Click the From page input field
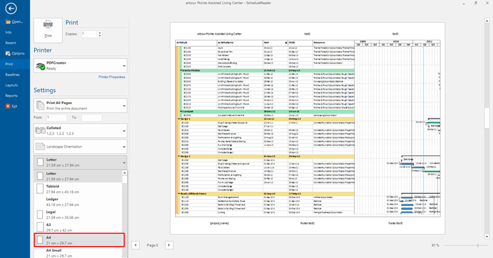493x258 pixels. [57, 117]
